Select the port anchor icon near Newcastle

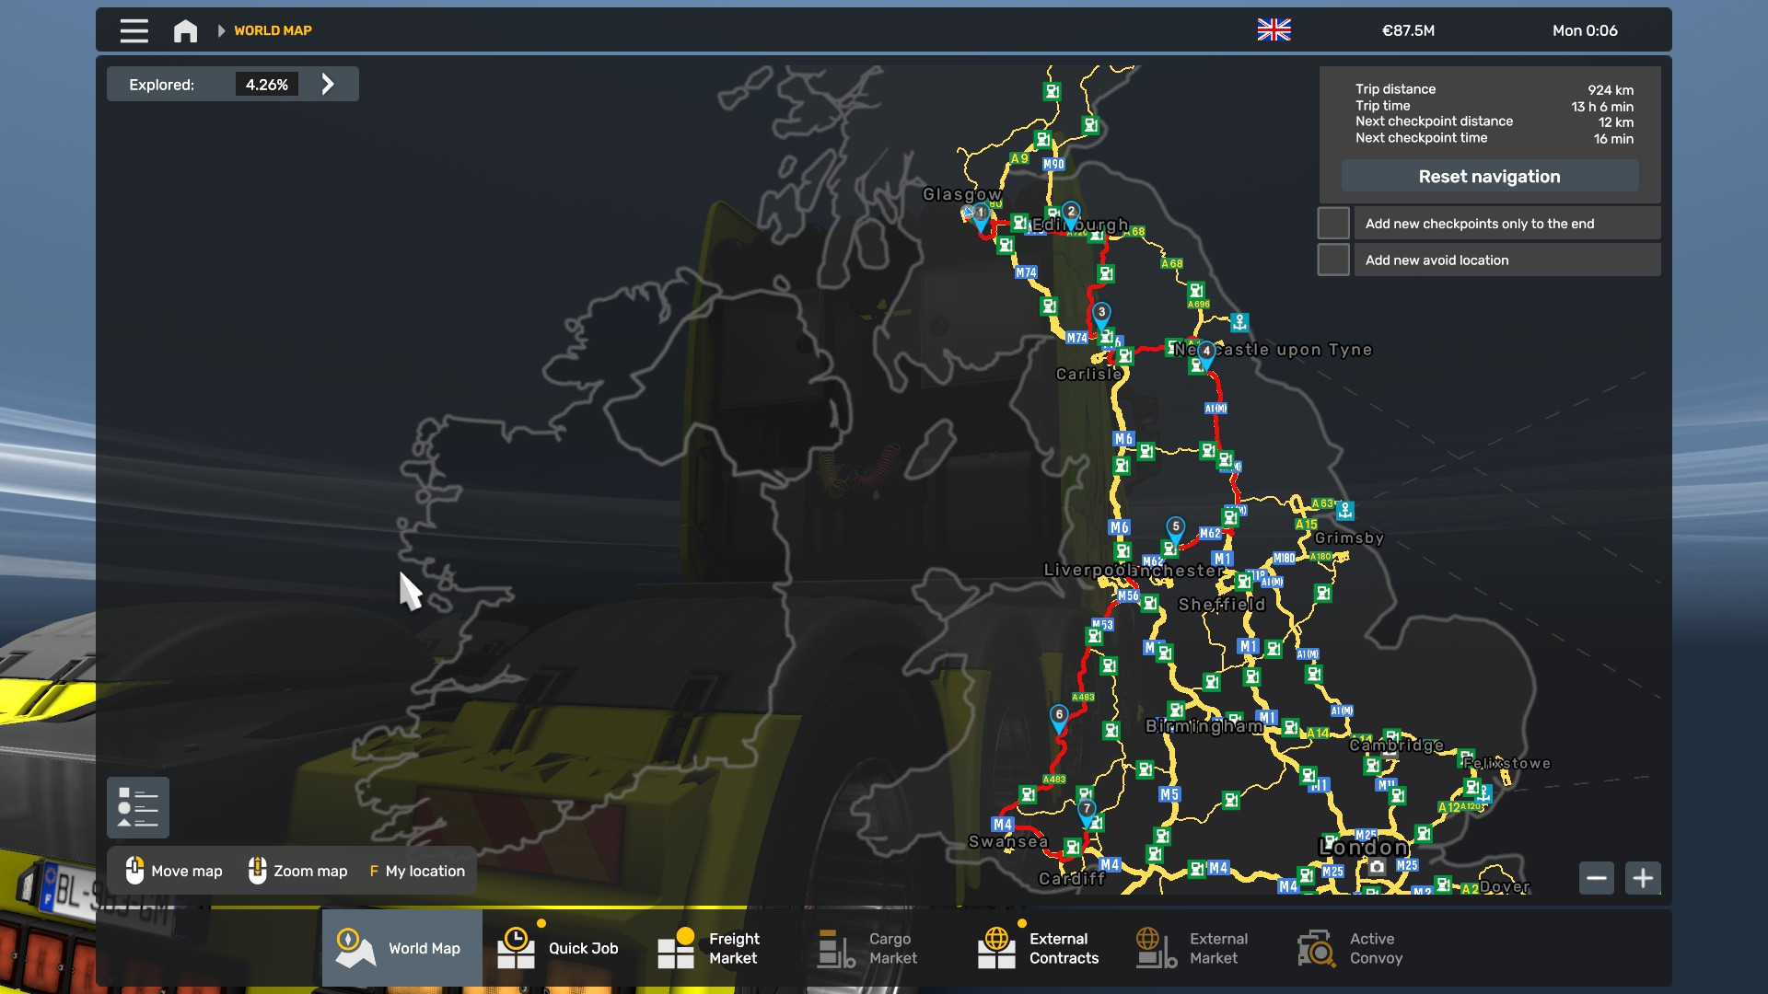click(1239, 322)
